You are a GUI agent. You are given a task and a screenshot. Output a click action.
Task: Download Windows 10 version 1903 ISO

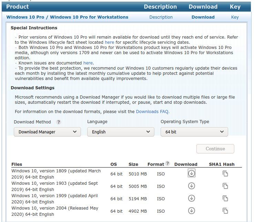click(191, 186)
